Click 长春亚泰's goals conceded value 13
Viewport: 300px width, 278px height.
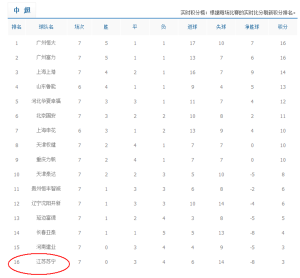[x=221, y=233]
